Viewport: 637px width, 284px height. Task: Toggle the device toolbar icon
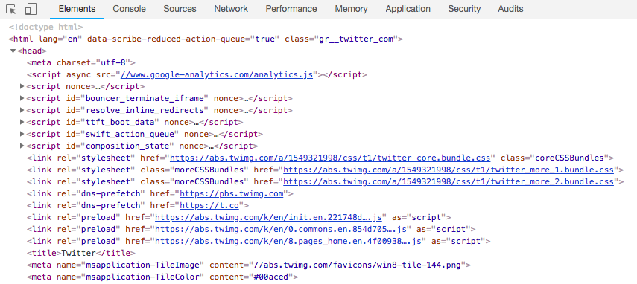pos(31,9)
